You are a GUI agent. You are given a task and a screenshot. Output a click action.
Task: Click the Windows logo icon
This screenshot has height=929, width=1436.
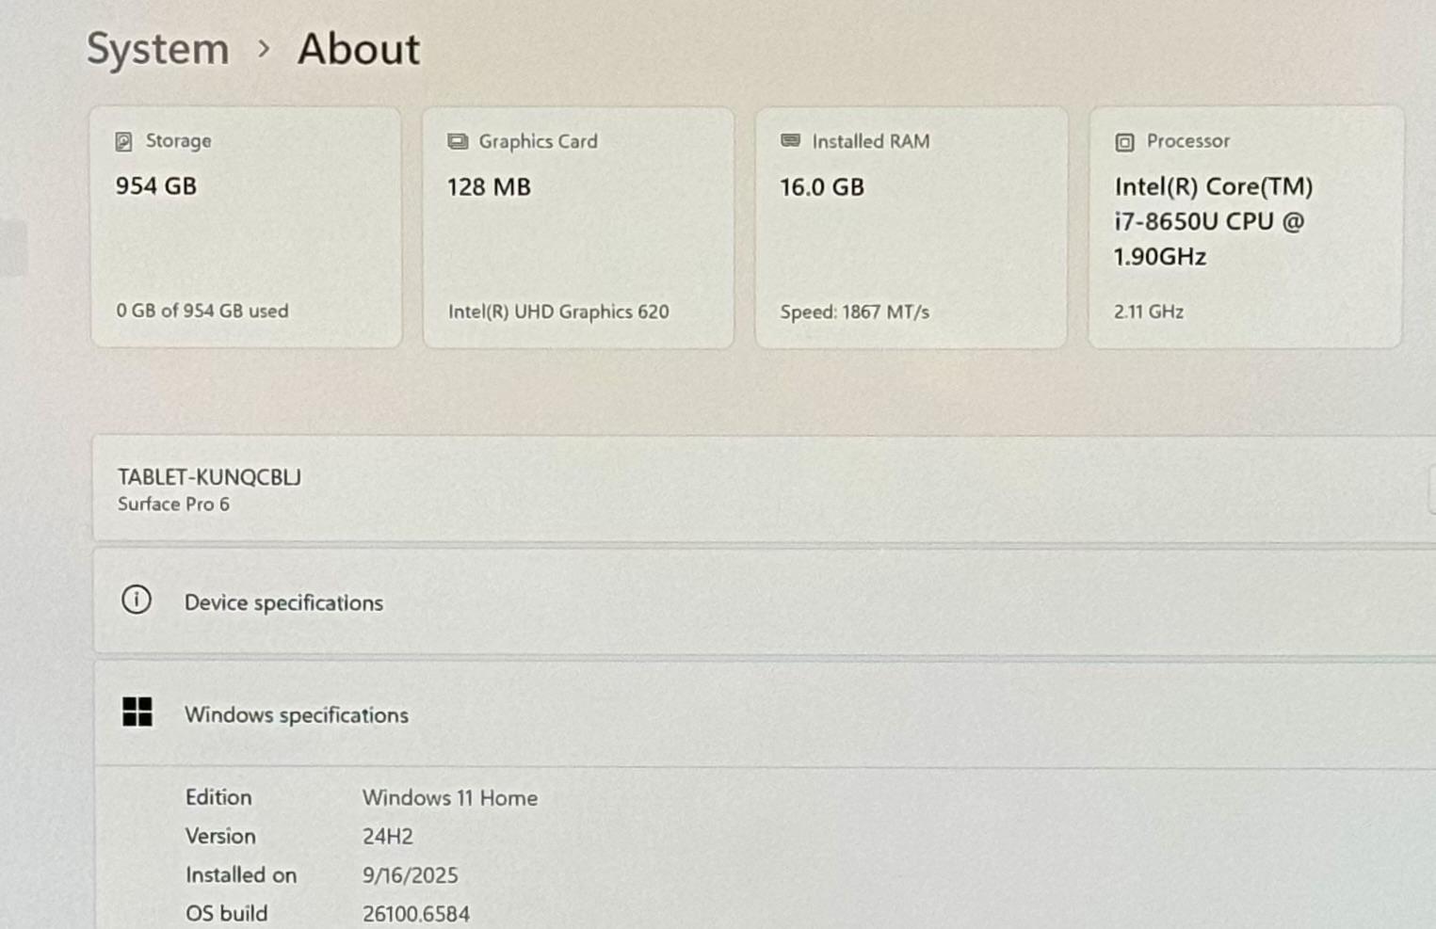coord(137,712)
